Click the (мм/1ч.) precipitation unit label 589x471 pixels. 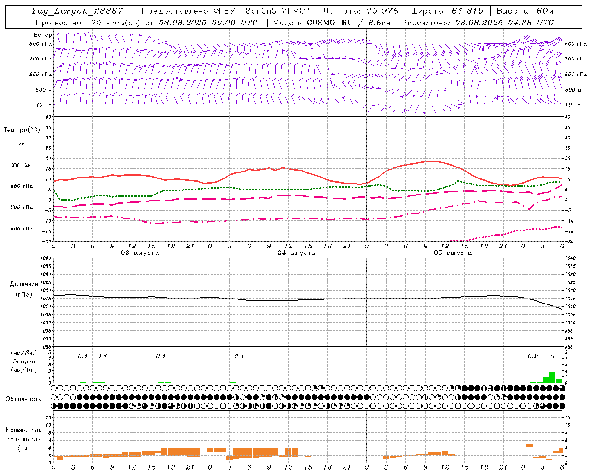(24, 370)
